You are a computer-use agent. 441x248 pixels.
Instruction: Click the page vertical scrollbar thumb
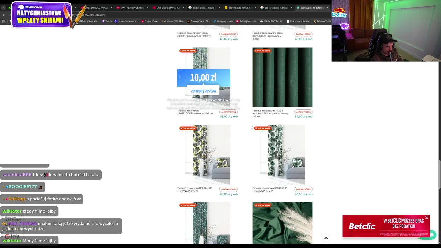tap(439, 175)
